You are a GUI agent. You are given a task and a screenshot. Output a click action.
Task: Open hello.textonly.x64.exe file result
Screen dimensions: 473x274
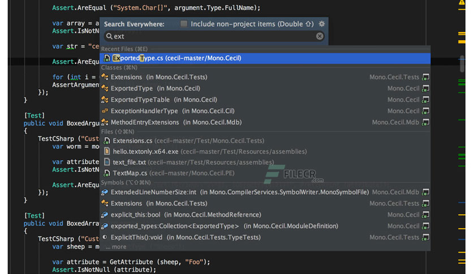(x=265, y=152)
